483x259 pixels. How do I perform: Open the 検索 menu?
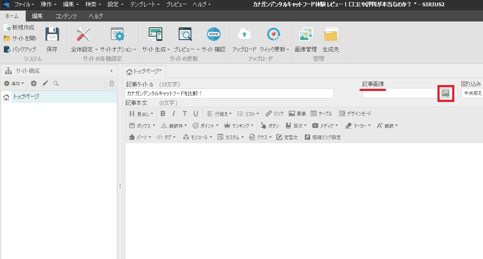click(93, 5)
